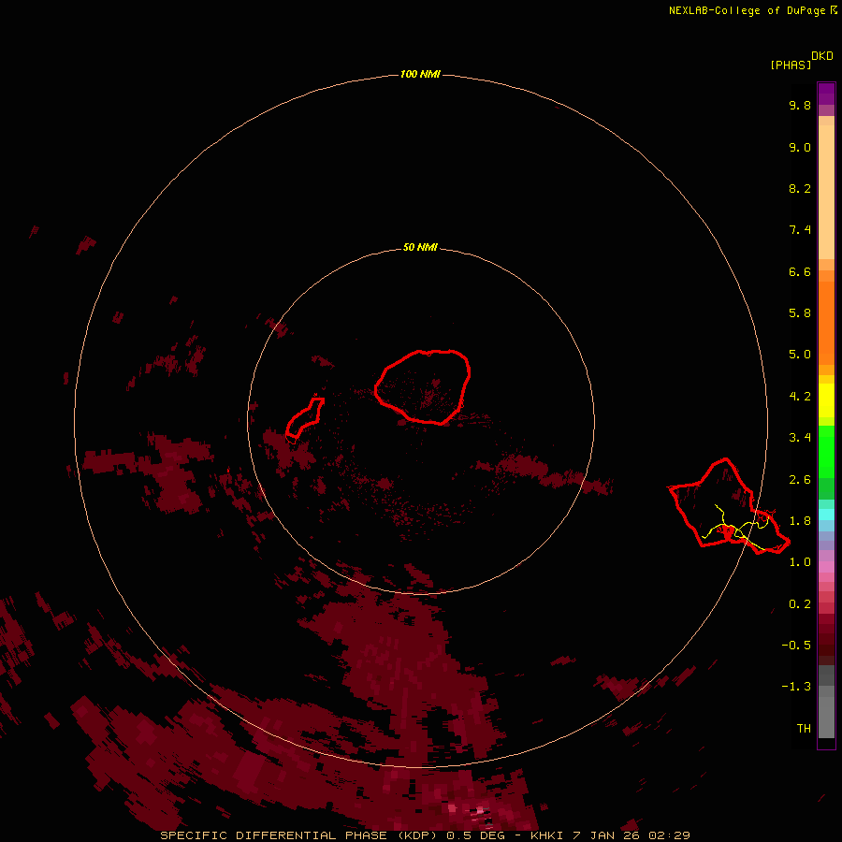Click the TH threshold label on the scale
Screen dimensions: 842x842
tap(804, 729)
